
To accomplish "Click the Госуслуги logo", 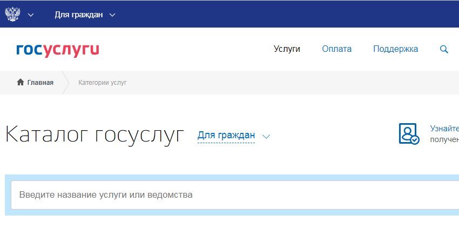I will pyautogui.click(x=58, y=50).
